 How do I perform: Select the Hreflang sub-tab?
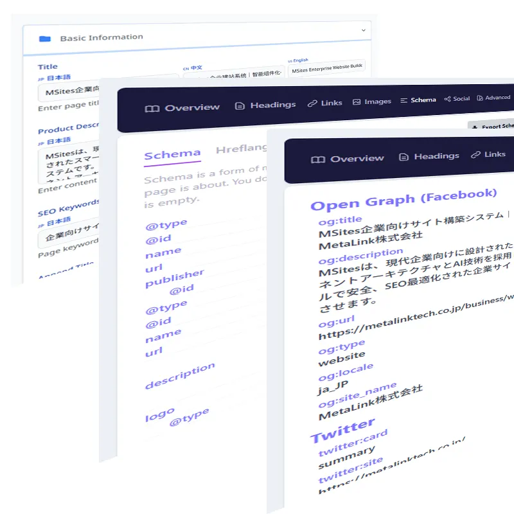coord(241,149)
